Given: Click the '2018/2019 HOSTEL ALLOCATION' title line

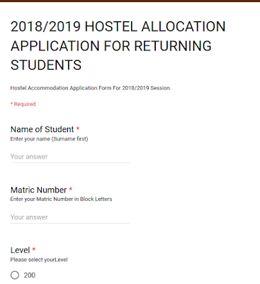Looking at the screenshot, I should pos(118,26).
